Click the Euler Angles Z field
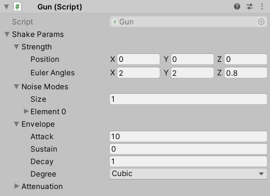270x196 pixels. point(246,73)
